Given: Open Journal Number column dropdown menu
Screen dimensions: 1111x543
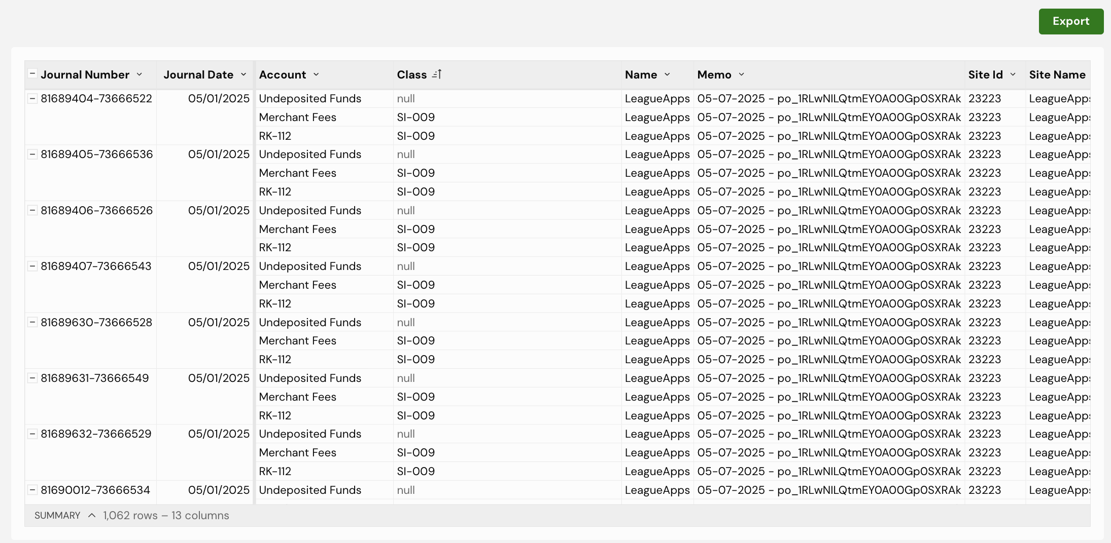Looking at the screenshot, I should [x=140, y=74].
